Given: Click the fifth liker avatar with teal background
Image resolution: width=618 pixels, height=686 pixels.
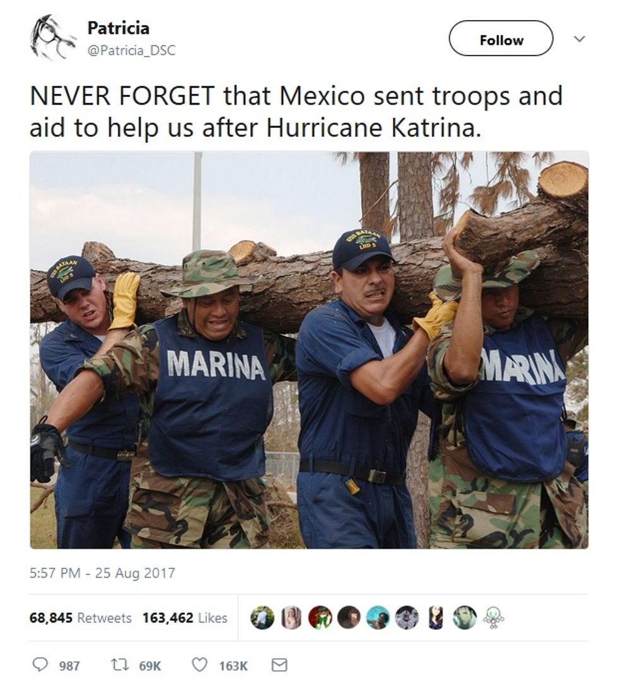Looking at the screenshot, I should [x=378, y=618].
